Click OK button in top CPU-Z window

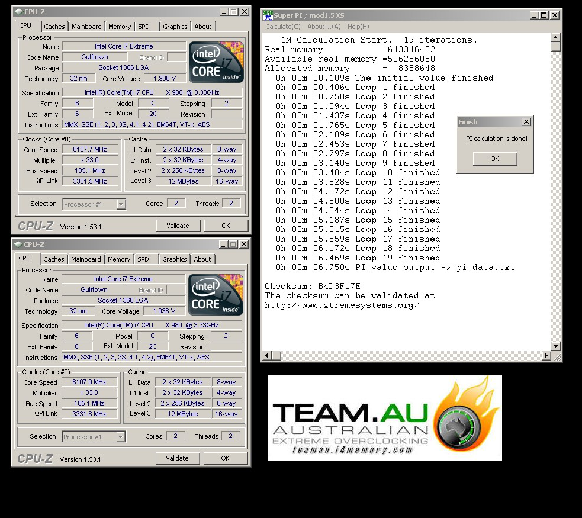[x=226, y=226]
